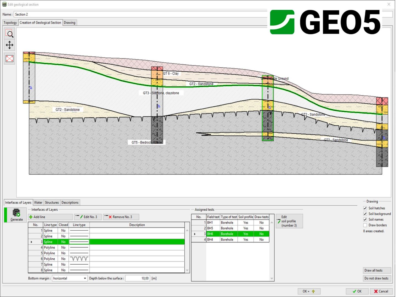
Task: Click Edit No. 3 interface button
Action: [x=88, y=217]
